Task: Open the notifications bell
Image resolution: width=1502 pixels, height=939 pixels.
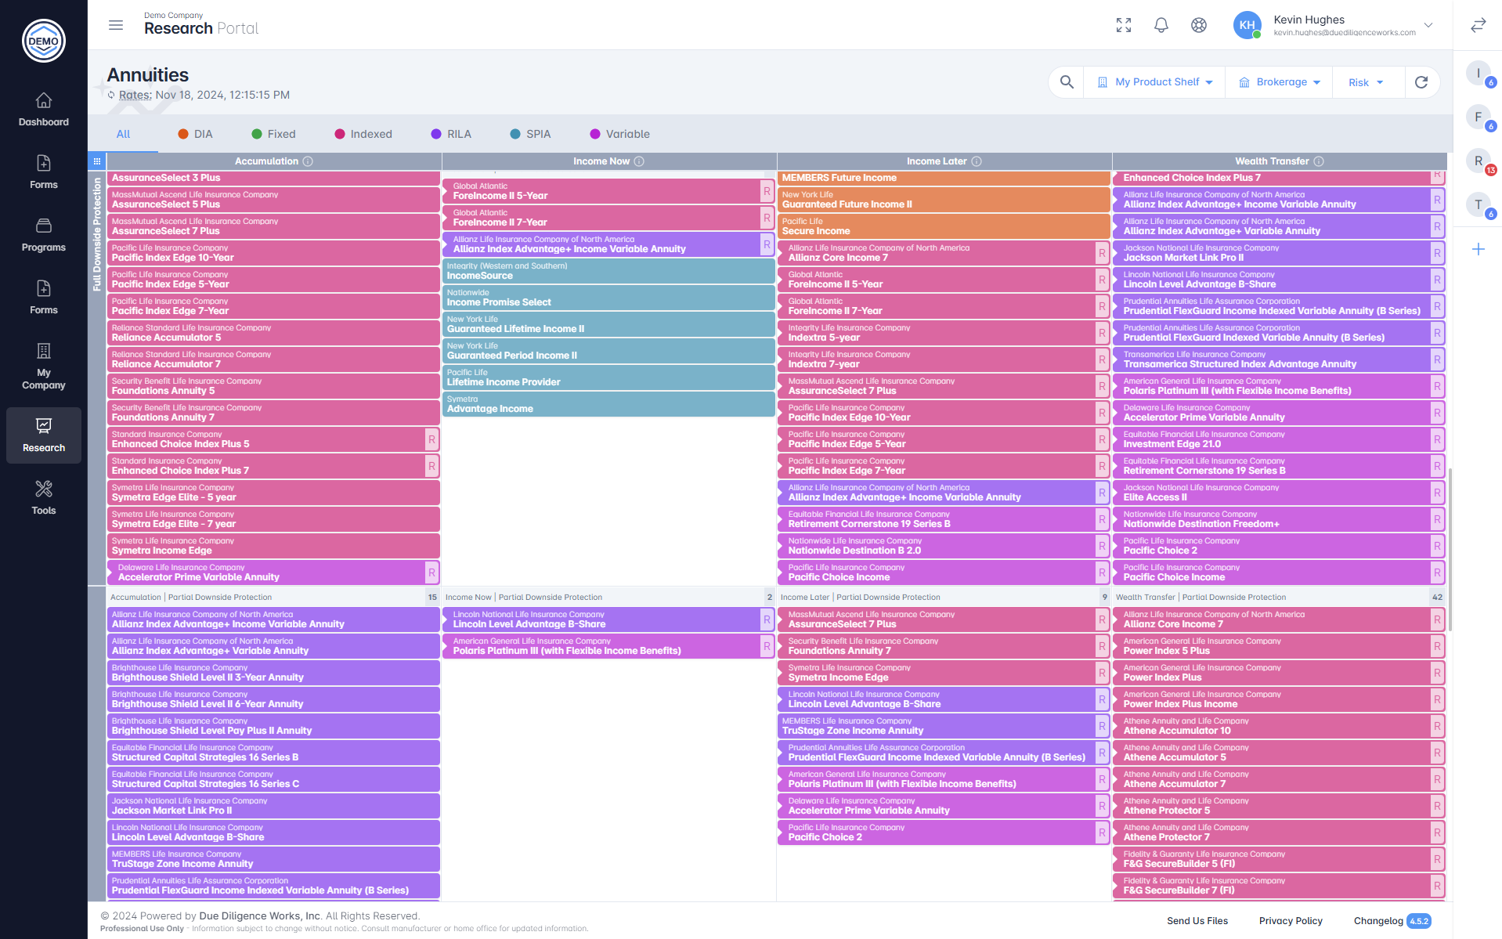Action: pos(1161,25)
